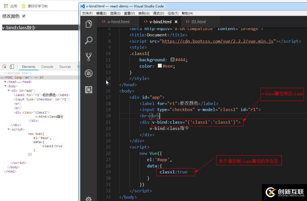Click the #eee color swatch
307x201 pixels.
pyautogui.click(x=160, y=66)
